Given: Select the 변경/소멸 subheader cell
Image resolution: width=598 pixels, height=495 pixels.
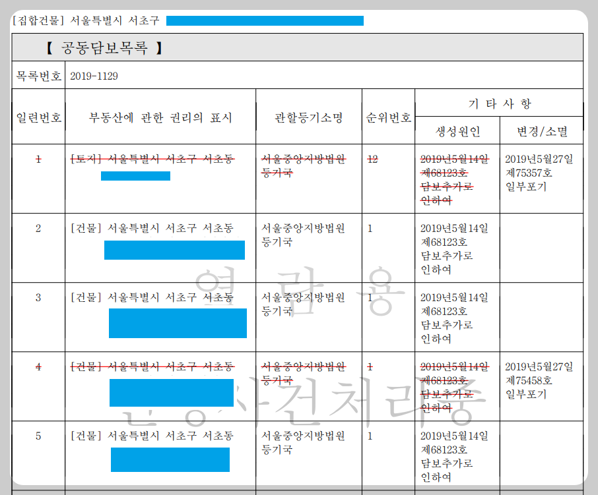Looking at the screenshot, I should [x=541, y=131].
